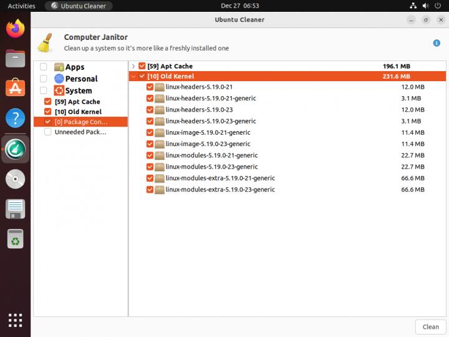The image size is (449, 337).
Task: Toggle the Apps category checkbox
Action: [44, 67]
